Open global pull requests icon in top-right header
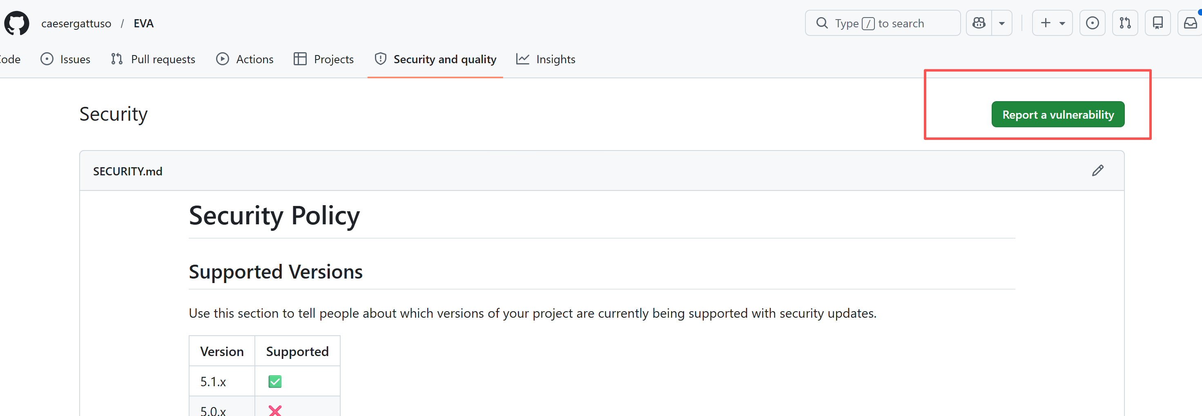Screen dimensions: 1202x416 [x=1125, y=23]
